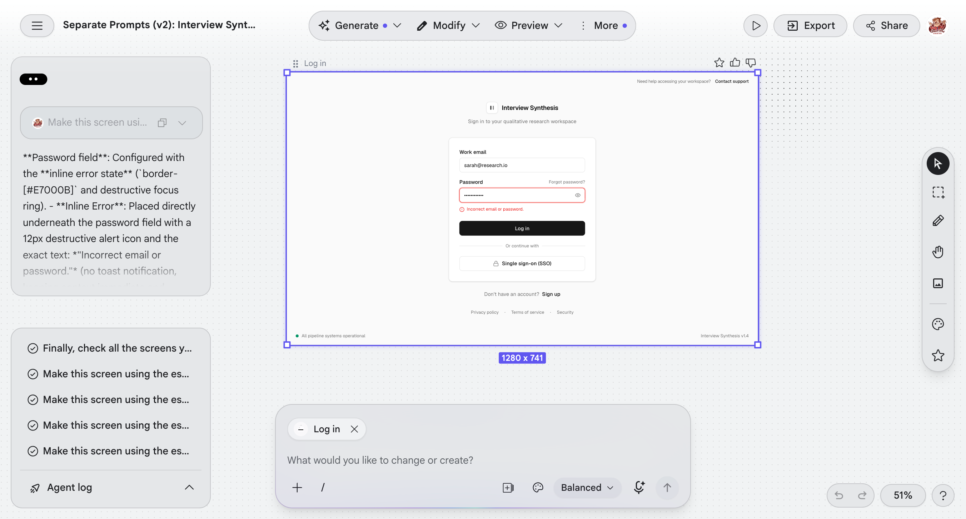Click the Share button

(886, 25)
